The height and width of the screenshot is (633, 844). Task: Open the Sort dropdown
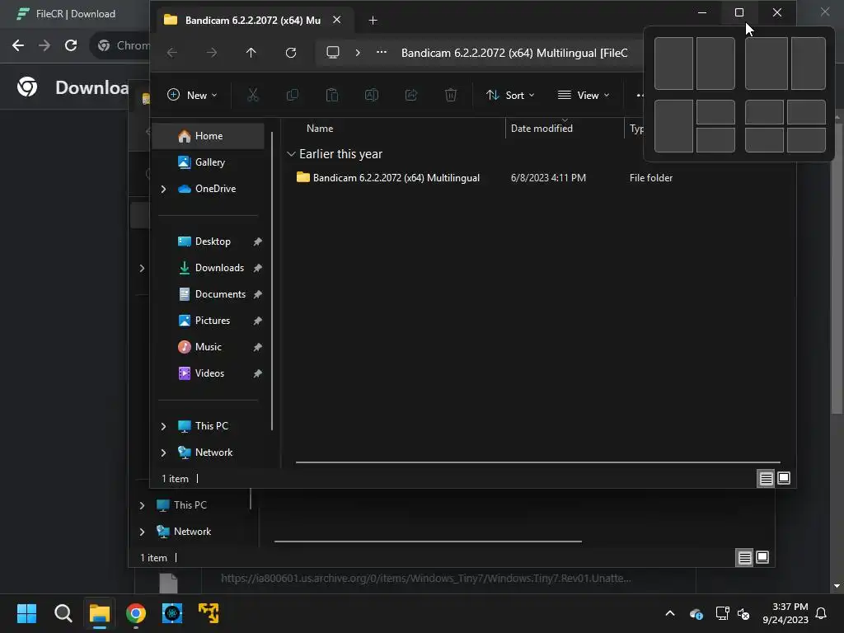510,96
